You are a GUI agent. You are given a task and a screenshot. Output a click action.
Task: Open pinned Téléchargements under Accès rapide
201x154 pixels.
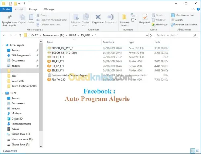pos(21,55)
